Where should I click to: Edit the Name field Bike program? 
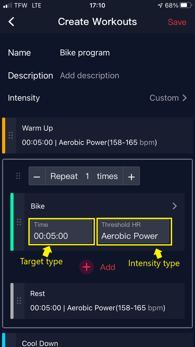click(85, 53)
